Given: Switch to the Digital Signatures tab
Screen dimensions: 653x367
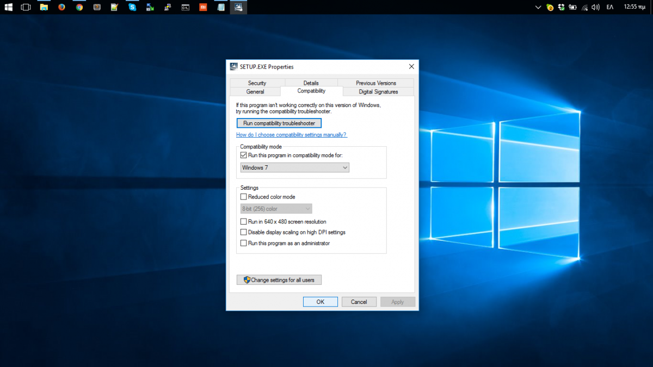Looking at the screenshot, I should (378, 92).
